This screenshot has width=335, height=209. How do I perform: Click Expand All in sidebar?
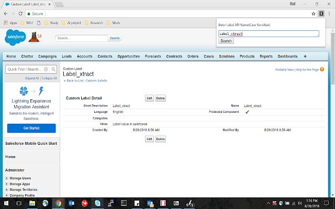click(32, 78)
